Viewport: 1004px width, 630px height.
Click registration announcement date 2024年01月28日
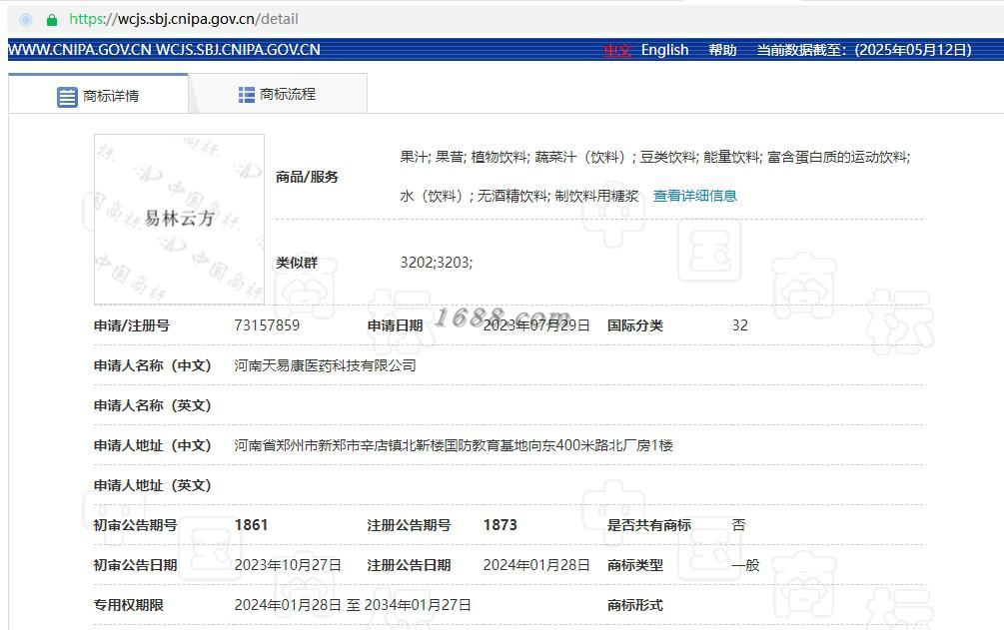click(x=536, y=565)
